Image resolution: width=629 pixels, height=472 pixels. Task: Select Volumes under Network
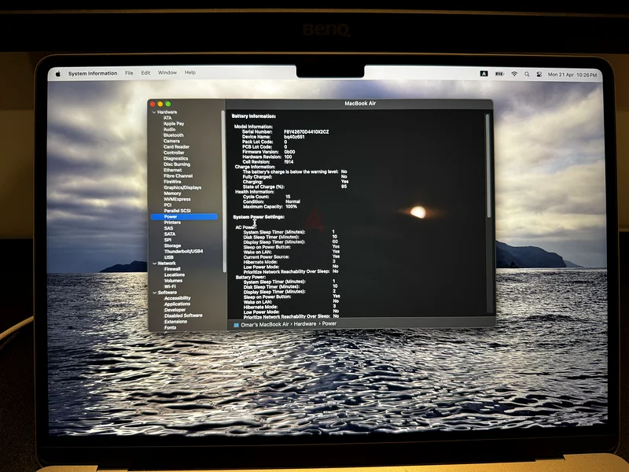click(173, 281)
